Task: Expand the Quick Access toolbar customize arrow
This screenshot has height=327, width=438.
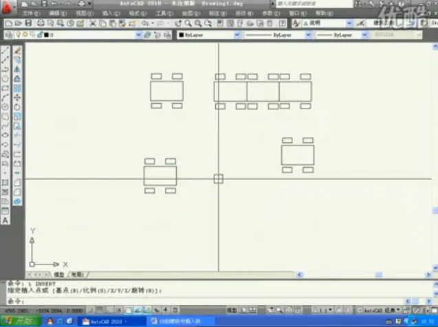Action: [x=89, y=4]
